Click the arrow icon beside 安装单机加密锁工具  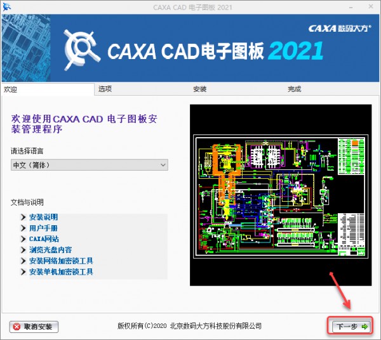click(24, 271)
